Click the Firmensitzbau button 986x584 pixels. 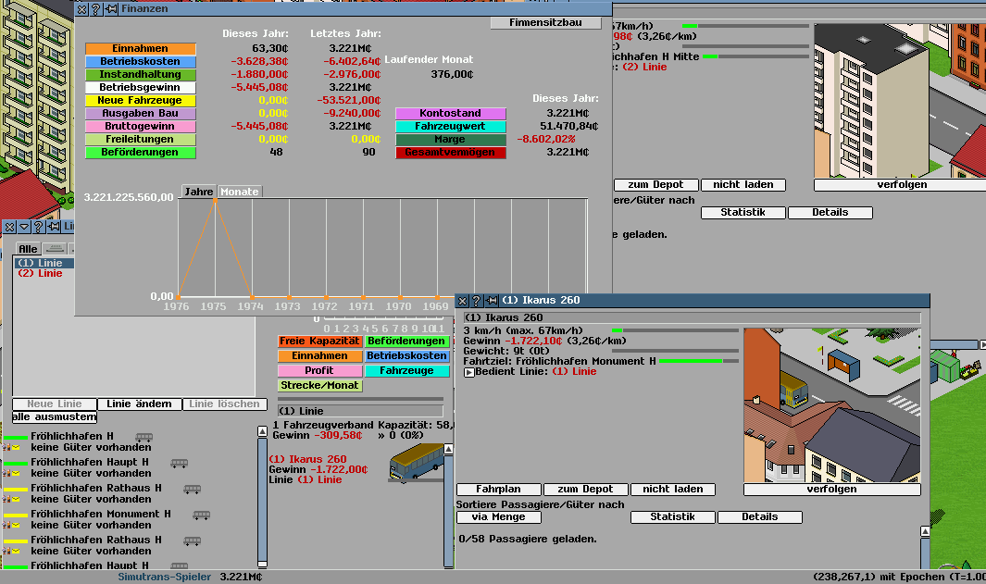point(550,22)
